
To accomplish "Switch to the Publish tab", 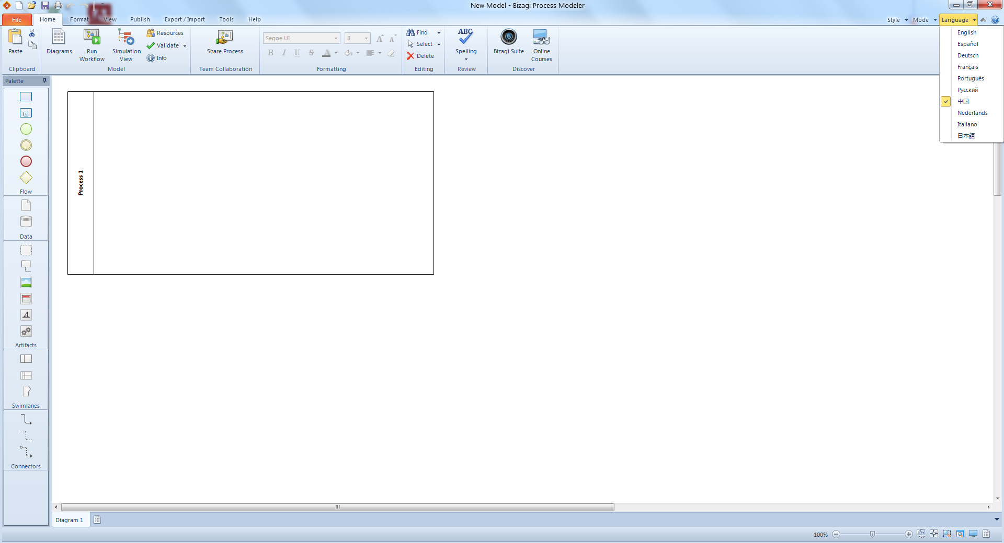I will (x=140, y=20).
